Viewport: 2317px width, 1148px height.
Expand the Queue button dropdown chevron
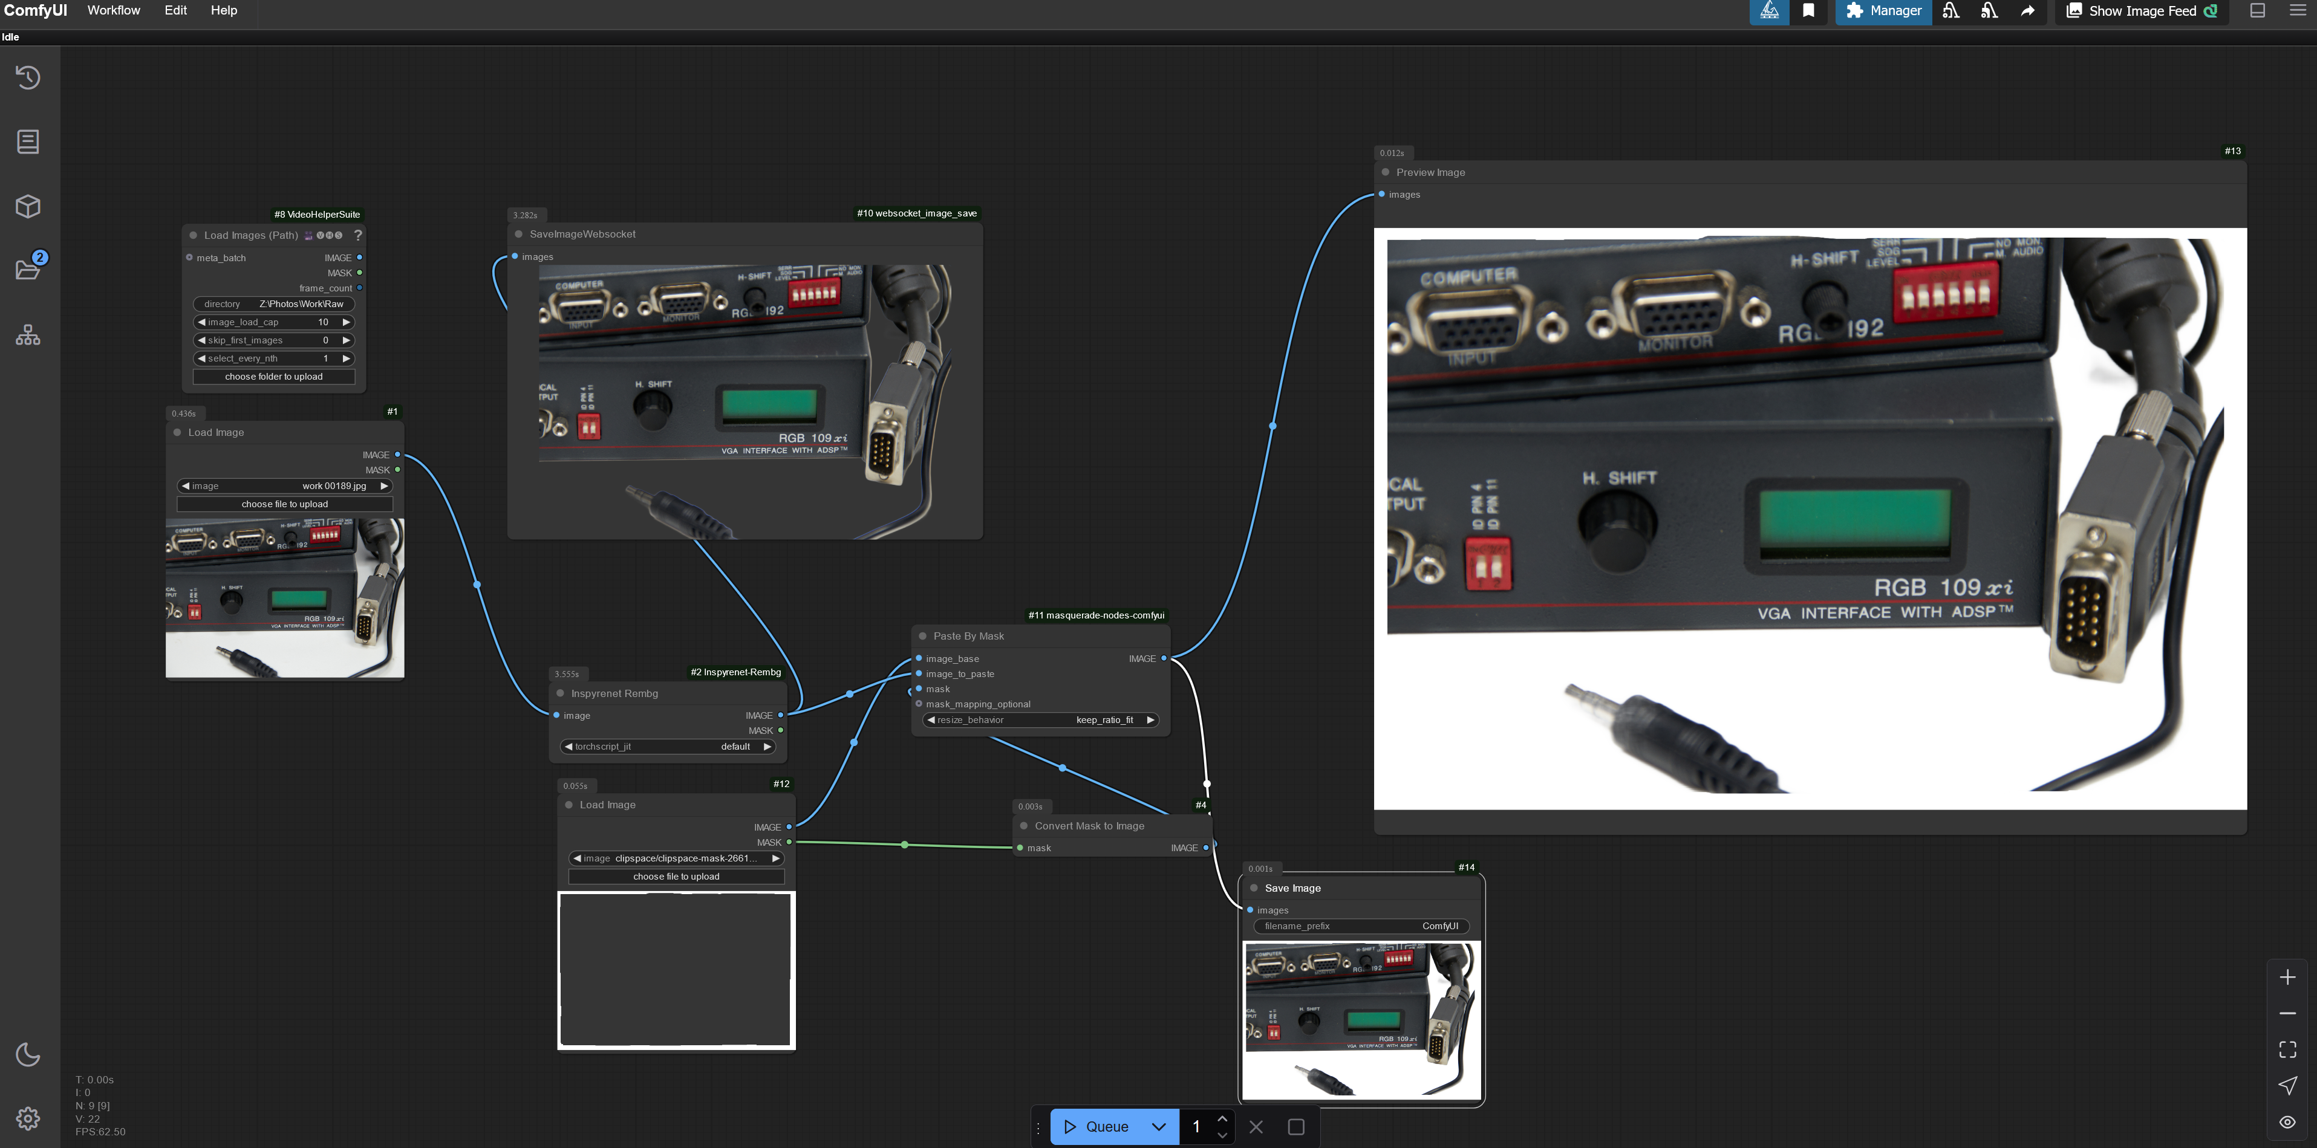click(x=1159, y=1126)
